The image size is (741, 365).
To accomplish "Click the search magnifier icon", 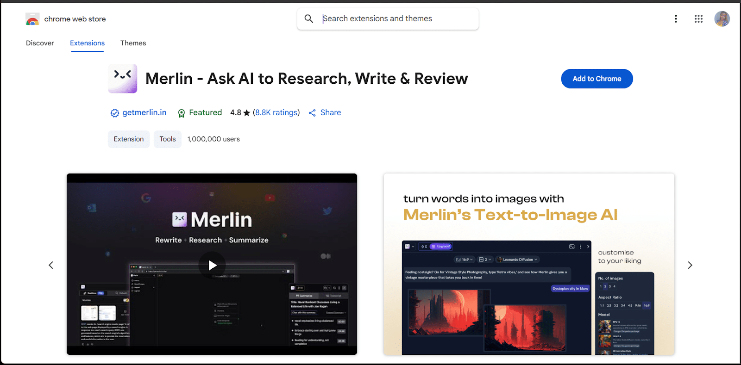I will 309,19.
